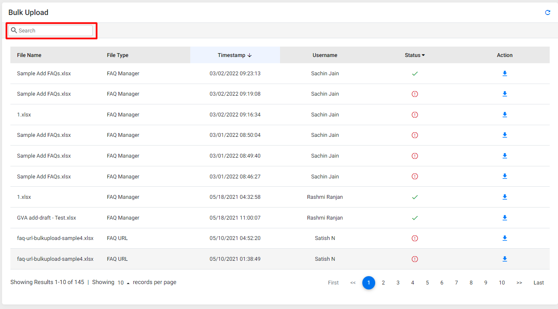This screenshot has width=558, height=309.
Task: Open page 8 of results
Action: pos(471,283)
